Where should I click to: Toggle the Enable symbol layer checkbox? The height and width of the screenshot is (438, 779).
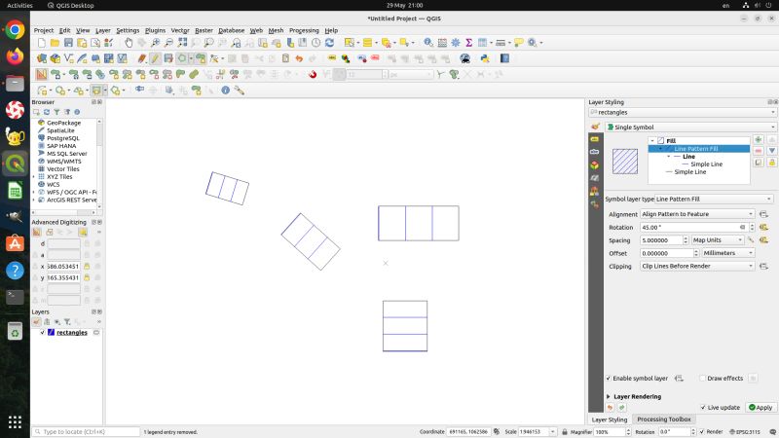[x=608, y=379]
